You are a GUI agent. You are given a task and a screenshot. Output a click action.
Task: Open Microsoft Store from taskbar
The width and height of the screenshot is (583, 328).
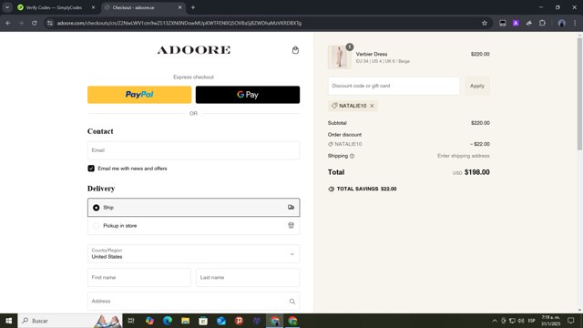(x=203, y=321)
